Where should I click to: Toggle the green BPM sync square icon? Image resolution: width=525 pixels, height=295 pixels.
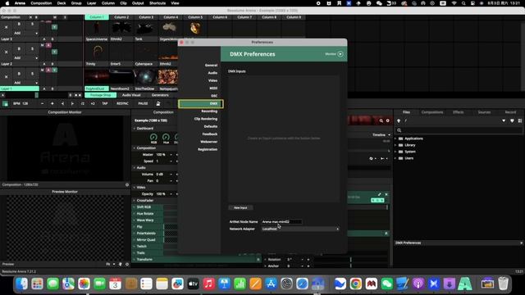5,104
